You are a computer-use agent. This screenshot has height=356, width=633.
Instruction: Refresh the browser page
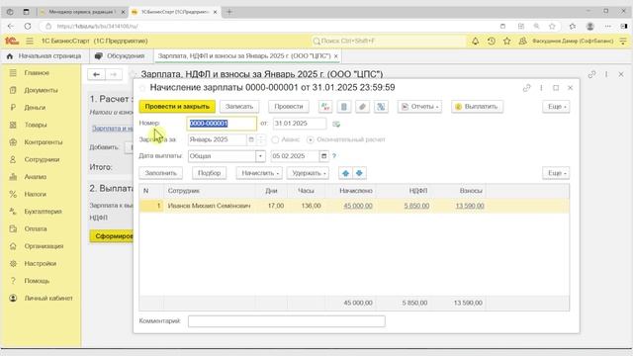tap(28, 27)
